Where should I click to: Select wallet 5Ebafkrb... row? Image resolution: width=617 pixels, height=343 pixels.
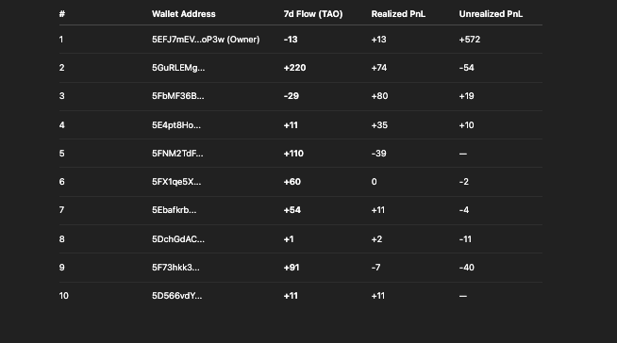point(301,210)
